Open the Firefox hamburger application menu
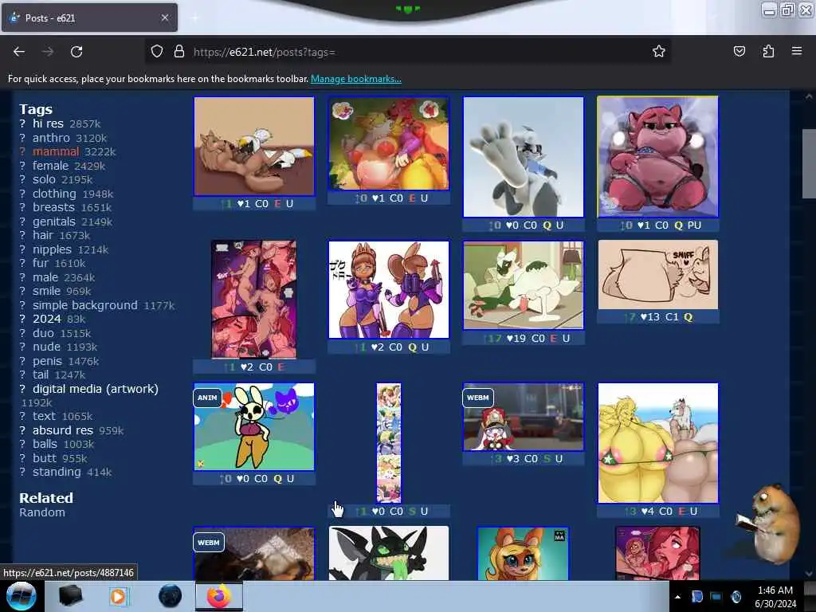816x612 pixels. (796, 51)
